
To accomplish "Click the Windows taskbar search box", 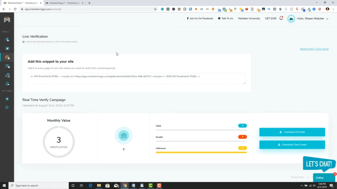I will (39, 186).
